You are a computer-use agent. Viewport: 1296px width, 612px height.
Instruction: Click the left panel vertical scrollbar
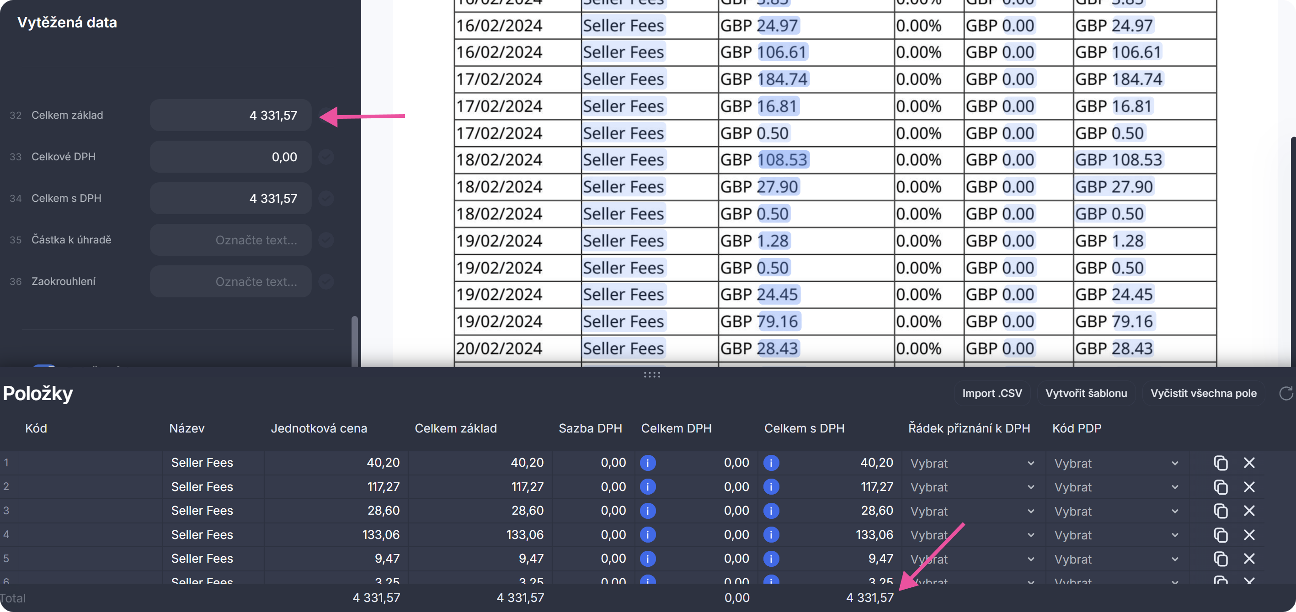(x=354, y=341)
